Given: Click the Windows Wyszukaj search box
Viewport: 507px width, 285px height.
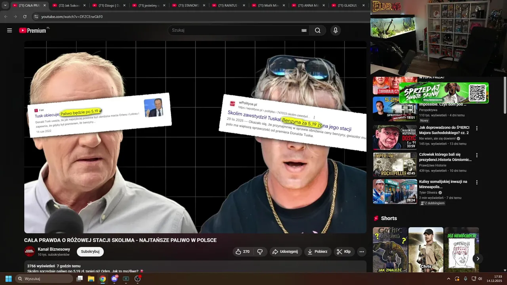Looking at the screenshot, I should coord(44,279).
